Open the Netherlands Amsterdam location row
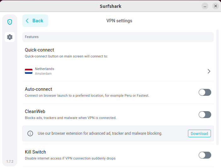This screenshot has width=221, height=168. [x=118, y=71]
